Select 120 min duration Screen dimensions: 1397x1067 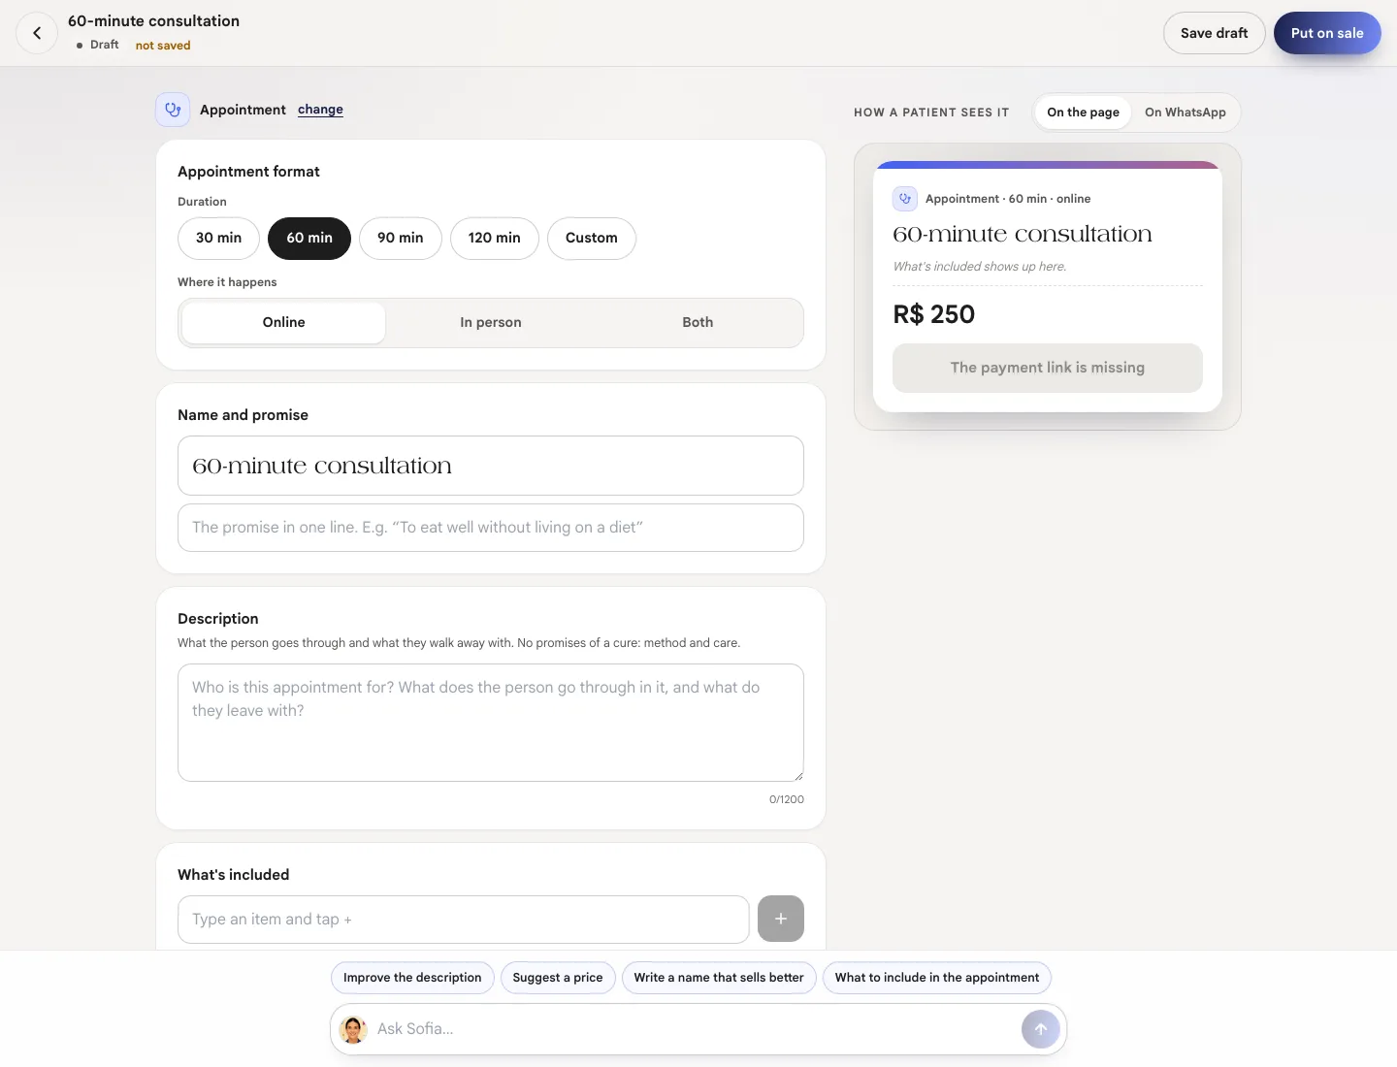(495, 238)
